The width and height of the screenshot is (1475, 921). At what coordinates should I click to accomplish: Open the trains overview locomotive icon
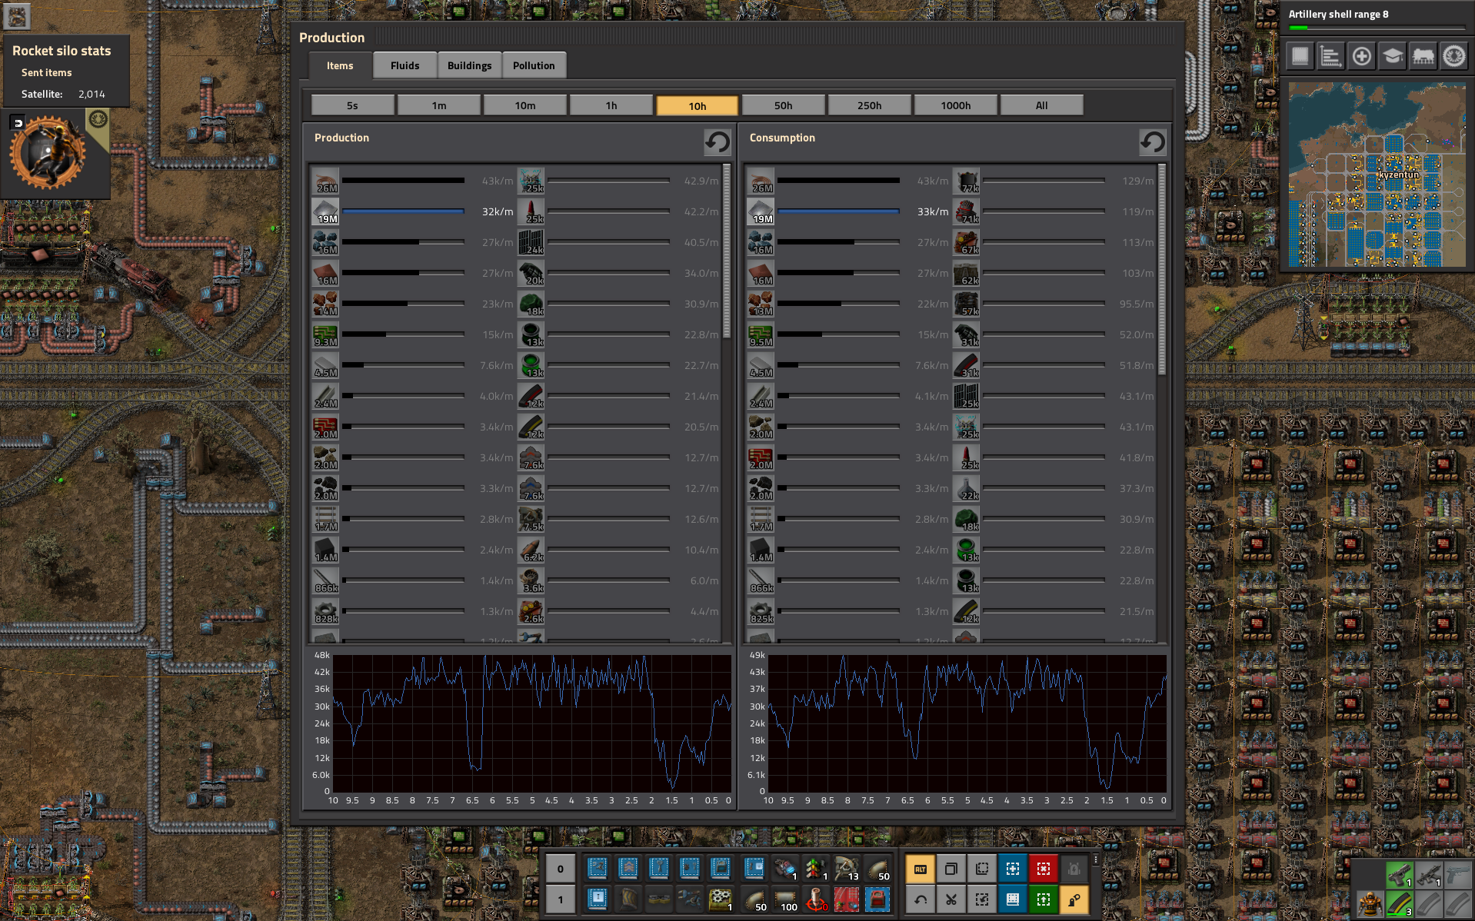point(1423,56)
